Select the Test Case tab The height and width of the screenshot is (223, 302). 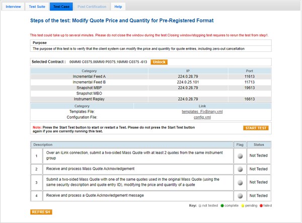click(61, 7)
